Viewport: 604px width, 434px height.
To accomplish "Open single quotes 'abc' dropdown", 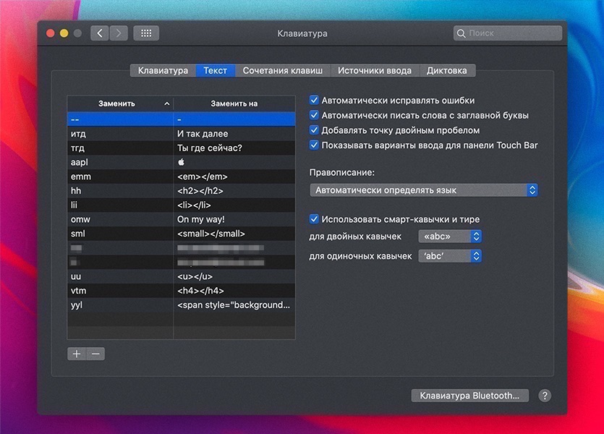I will [x=450, y=256].
